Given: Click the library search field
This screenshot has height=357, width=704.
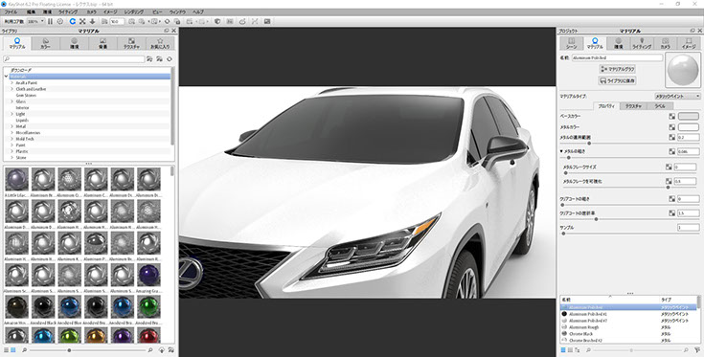Looking at the screenshot, I should [74, 59].
